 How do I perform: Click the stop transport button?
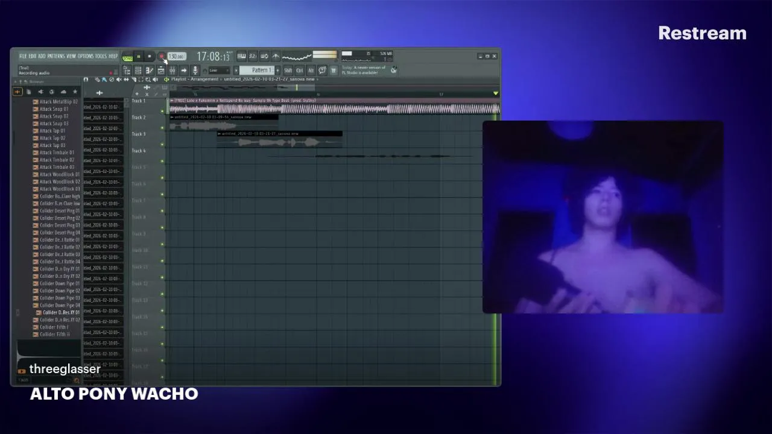click(150, 57)
